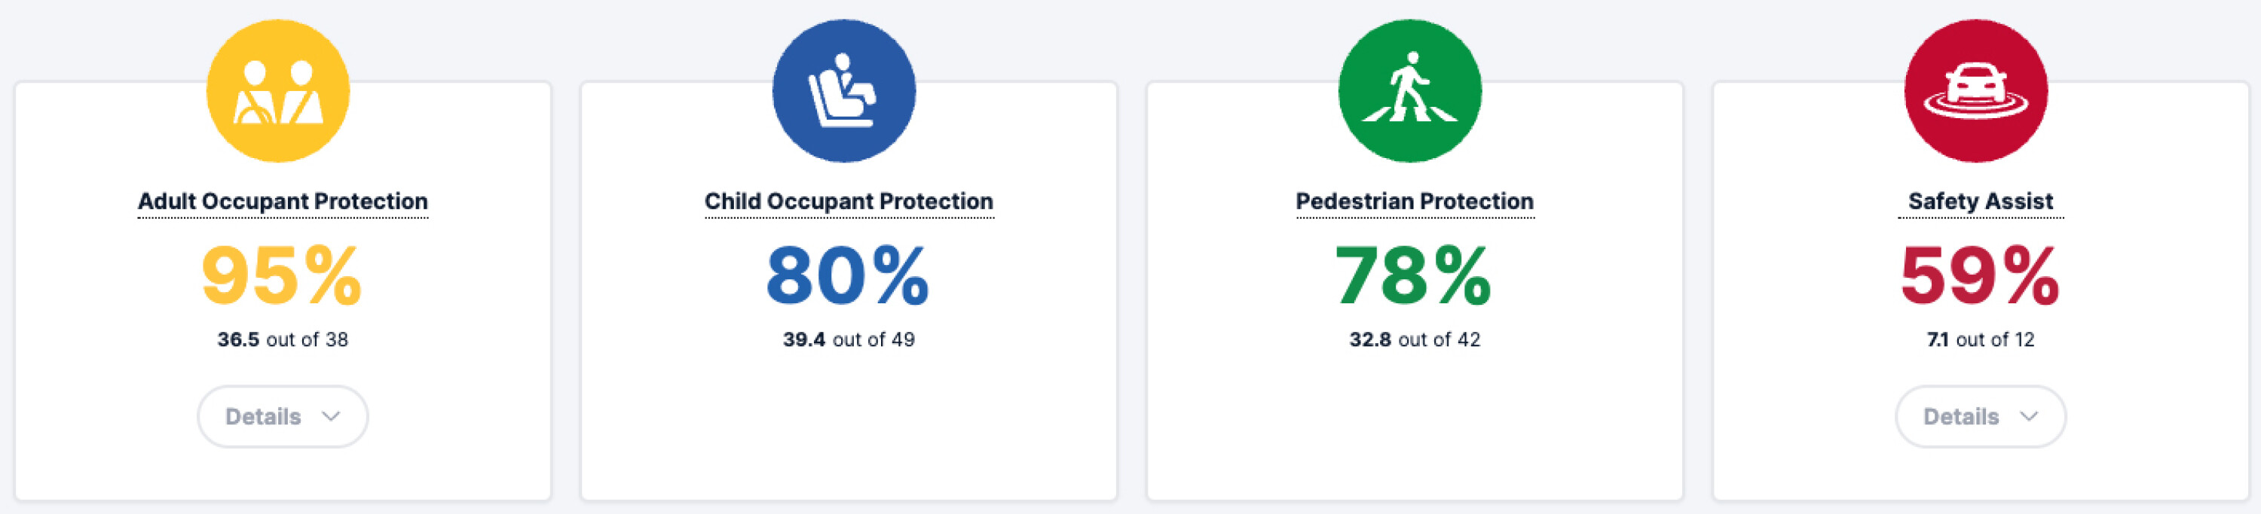2261x514 pixels.
Task: Expand Details under Adult Occupant Protection
Action: pyautogui.click(x=283, y=417)
